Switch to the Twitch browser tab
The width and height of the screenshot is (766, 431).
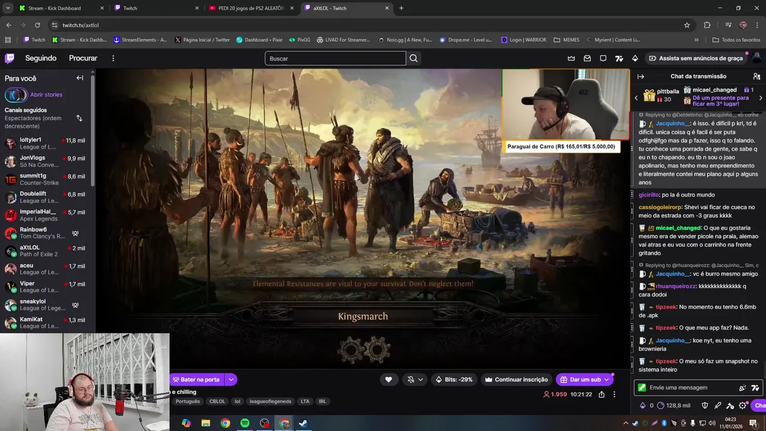[x=156, y=8]
